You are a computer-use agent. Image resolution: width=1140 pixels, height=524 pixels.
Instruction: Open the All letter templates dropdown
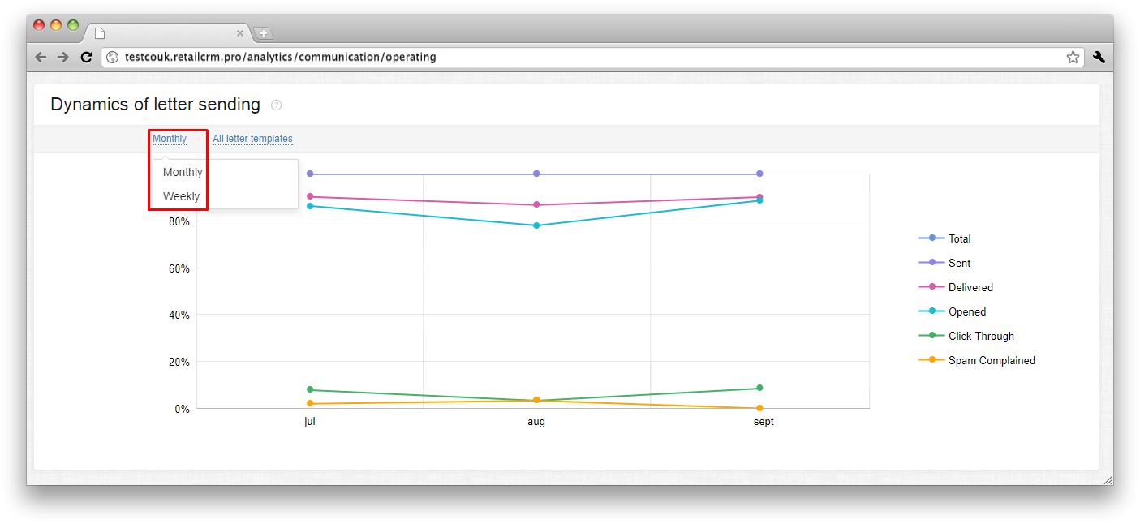click(x=252, y=139)
